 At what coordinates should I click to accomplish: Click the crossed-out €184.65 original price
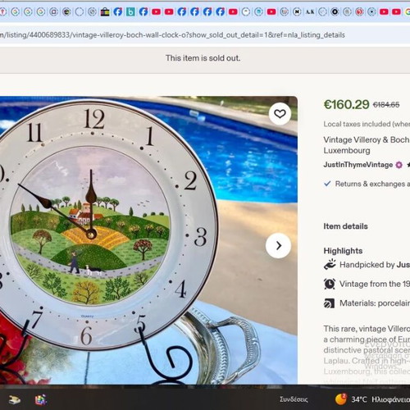point(386,105)
